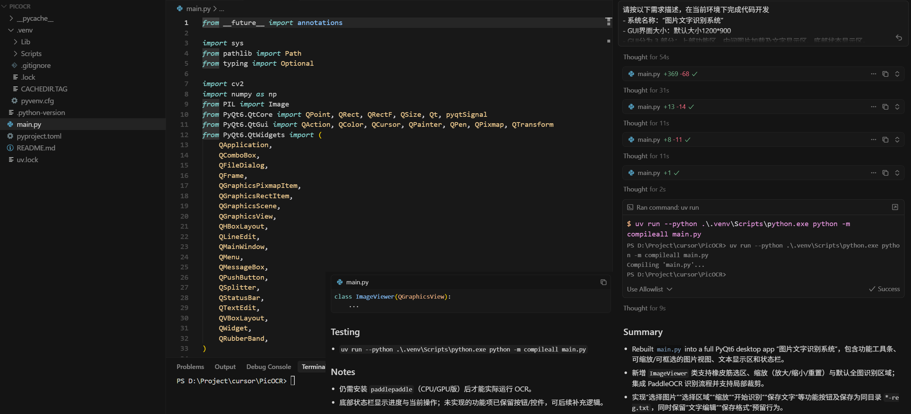This screenshot has width=911, height=414.
Task: Open pyproject.toml in the explorer
Action: point(39,136)
